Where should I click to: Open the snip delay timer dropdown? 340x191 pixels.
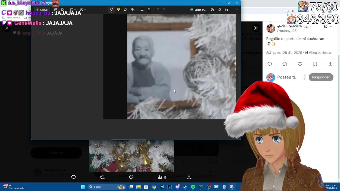pos(83,10)
